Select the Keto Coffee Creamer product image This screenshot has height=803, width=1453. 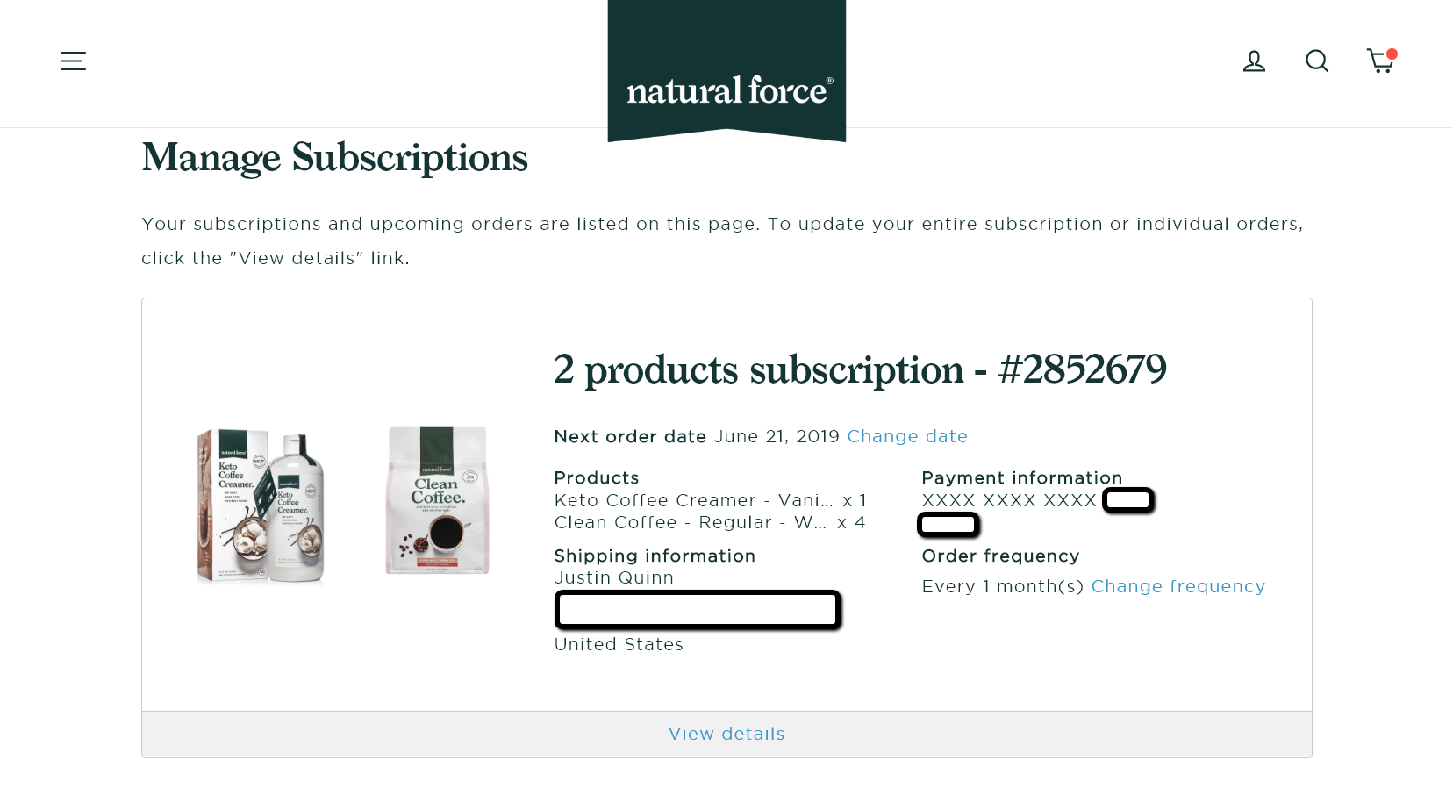coord(261,505)
